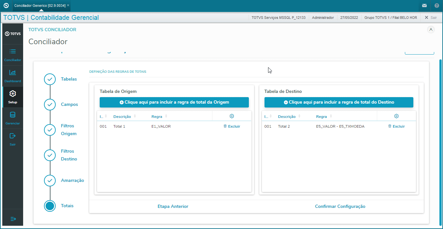Click the TOTVS logo in sidebar

coord(13,34)
